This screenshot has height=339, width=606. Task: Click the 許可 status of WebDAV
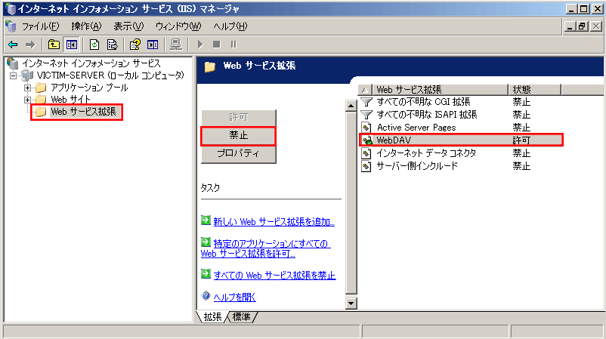(x=521, y=140)
